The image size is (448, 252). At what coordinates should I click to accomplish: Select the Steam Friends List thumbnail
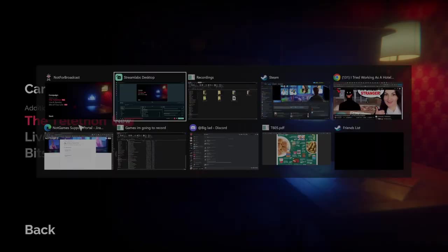click(x=369, y=151)
